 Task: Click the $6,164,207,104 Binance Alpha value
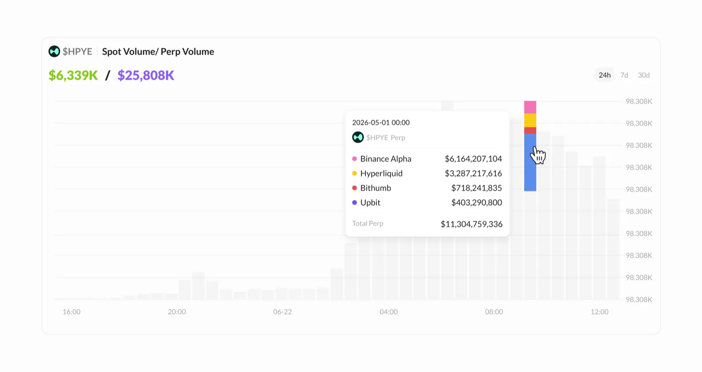pos(473,159)
